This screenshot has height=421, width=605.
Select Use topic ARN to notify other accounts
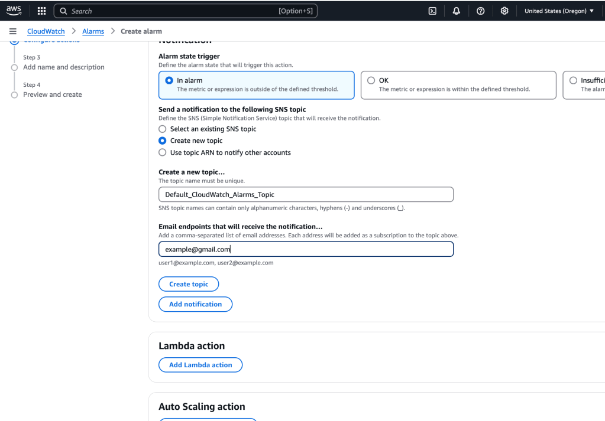[163, 152]
